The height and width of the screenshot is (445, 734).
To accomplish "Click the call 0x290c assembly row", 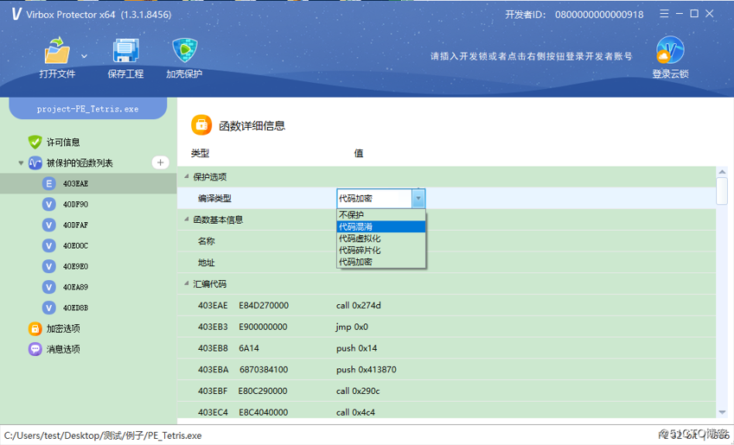I will (447, 391).
